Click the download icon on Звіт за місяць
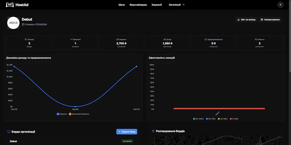 239,20
